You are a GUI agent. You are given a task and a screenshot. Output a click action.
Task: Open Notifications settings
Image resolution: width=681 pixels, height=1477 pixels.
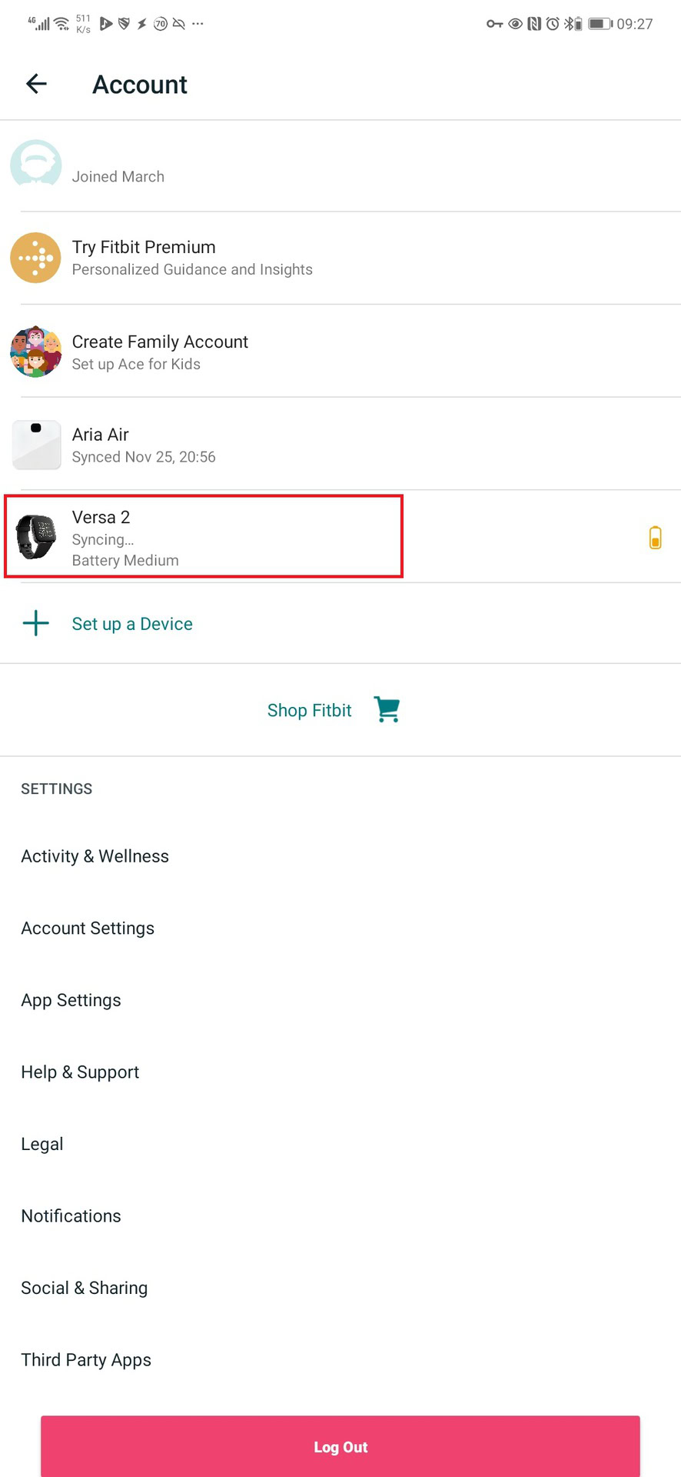pos(71,1216)
